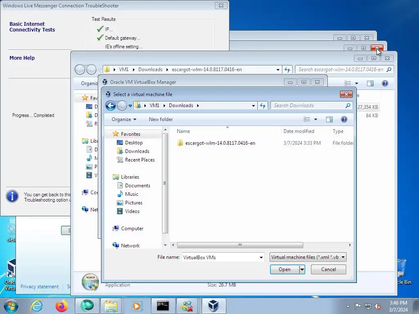Select the escargot-wlm folder icon

click(180, 143)
